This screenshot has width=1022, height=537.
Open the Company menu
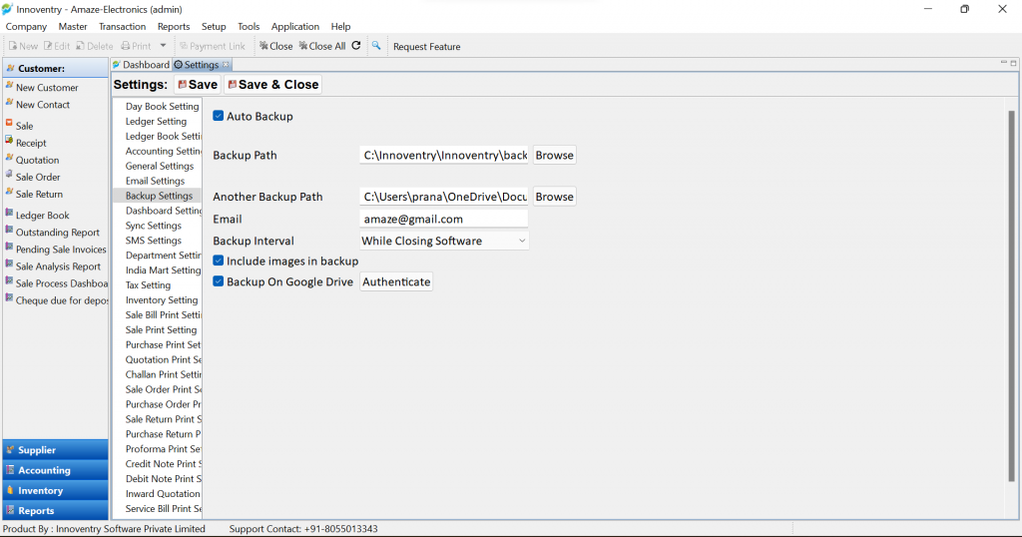click(26, 27)
